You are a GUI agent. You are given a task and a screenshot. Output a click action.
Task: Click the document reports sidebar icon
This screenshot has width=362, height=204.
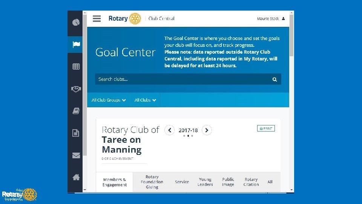click(x=76, y=133)
